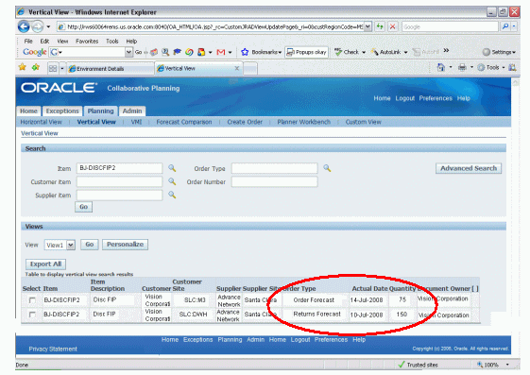Open the Horizontal View subtab
This screenshot has width=530, height=375.
(41, 122)
